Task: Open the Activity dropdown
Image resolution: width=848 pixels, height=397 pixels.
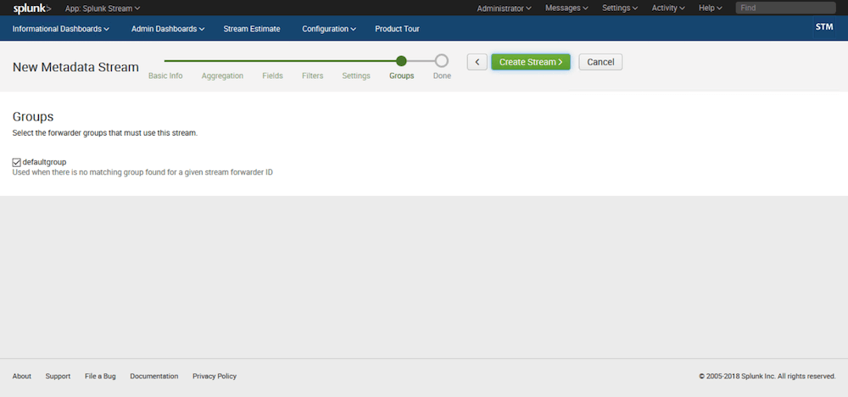Action: click(x=668, y=8)
